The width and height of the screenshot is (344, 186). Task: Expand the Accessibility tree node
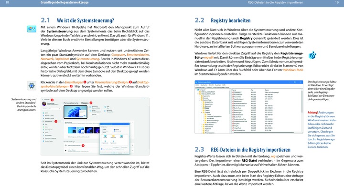pyautogui.click(x=202, y=102)
